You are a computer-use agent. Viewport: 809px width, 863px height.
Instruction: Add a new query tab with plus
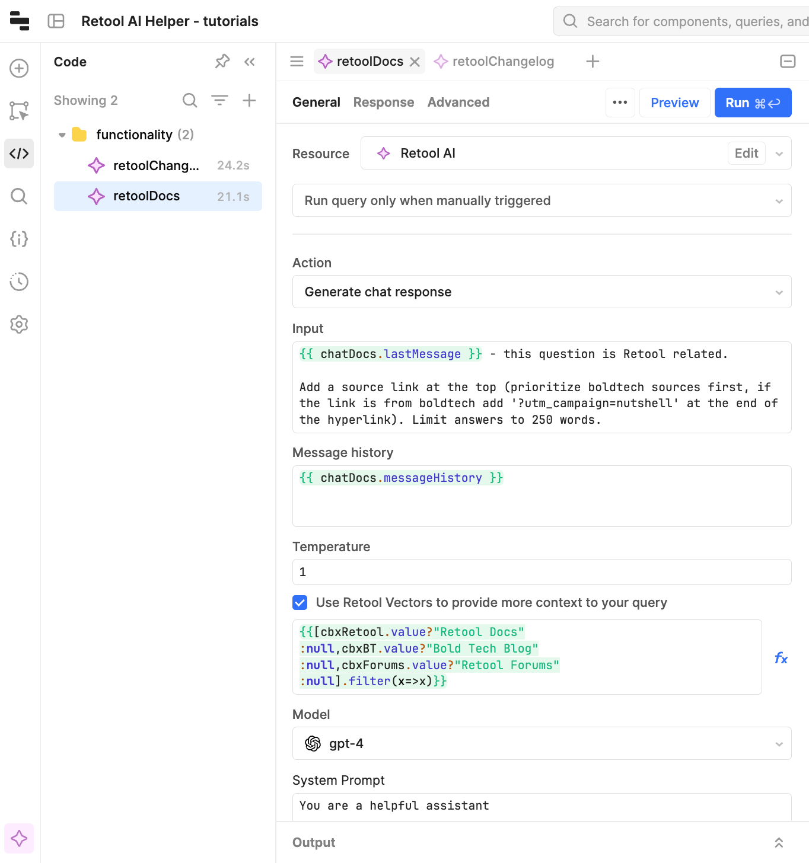tap(593, 61)
